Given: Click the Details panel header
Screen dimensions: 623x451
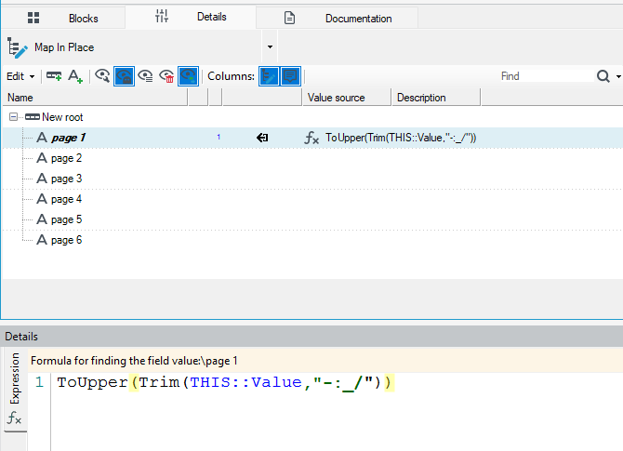Looking at the screenshot, I should coord(311,337).
